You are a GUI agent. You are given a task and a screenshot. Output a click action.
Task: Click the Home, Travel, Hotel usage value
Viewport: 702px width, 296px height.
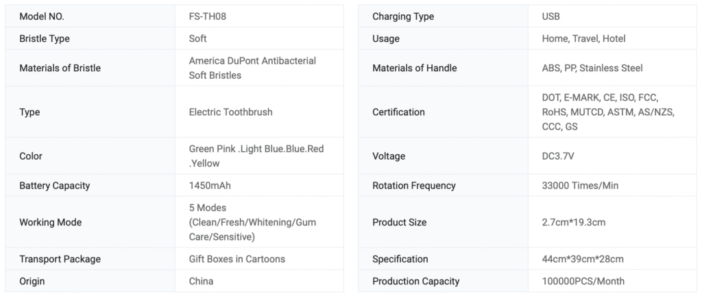point(583,38)
